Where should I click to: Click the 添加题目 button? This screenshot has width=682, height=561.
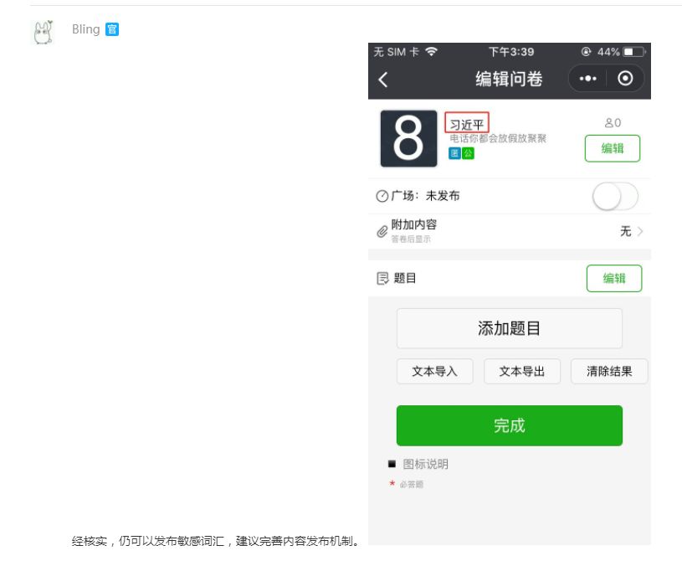(510, 328)
